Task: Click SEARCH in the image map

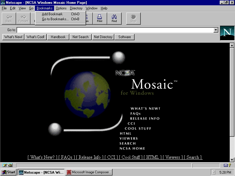Action: 127,143
